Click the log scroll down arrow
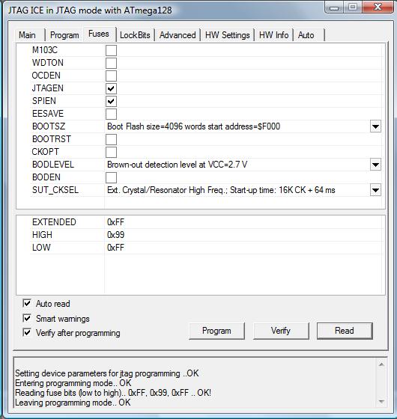397x419 pixels. click(381, 402)
